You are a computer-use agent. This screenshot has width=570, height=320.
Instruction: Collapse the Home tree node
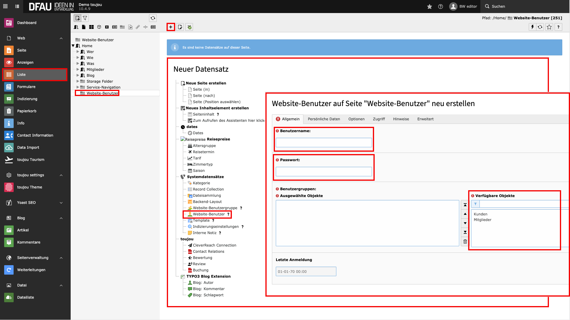73,46
